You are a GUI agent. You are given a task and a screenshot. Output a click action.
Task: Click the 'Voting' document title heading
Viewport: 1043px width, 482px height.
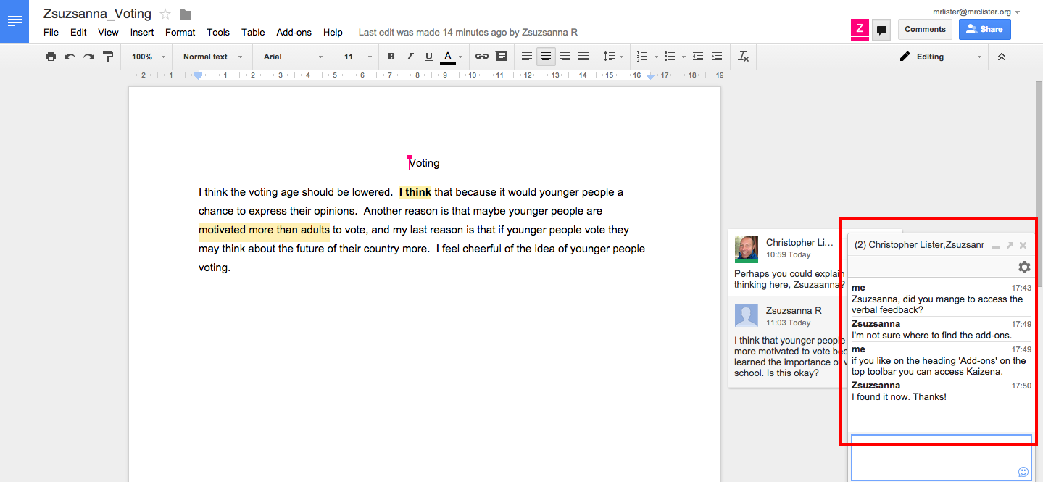(x=424, y=163)
